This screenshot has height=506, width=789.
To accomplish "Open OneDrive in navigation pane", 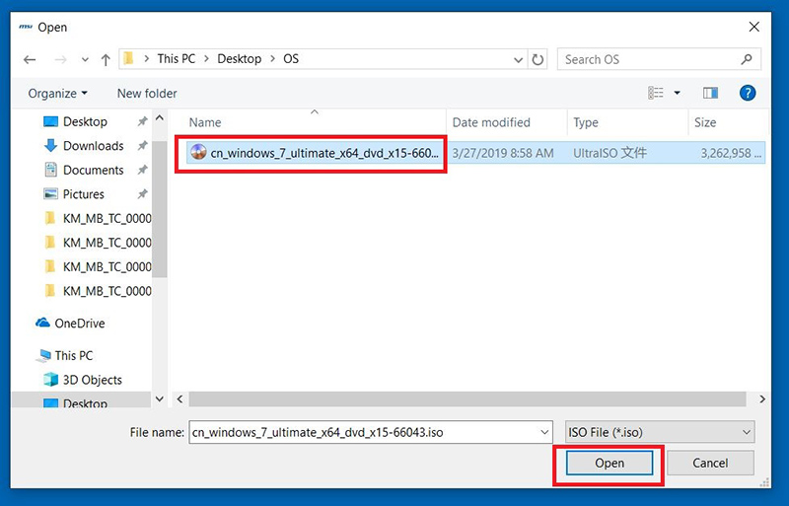I will (70, 323).
